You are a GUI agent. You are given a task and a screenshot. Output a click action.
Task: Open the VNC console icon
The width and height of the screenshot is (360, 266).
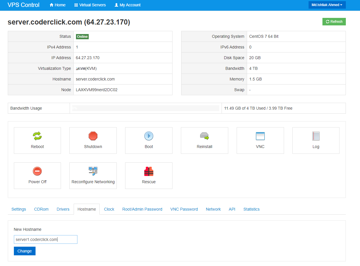coord(260,136)
